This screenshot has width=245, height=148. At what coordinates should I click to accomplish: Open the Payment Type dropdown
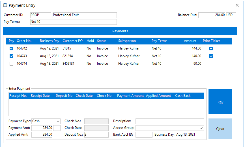tap(58, 121)
